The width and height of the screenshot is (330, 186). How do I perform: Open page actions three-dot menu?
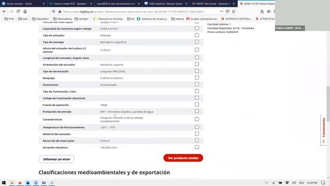pyautogui.click(x=221, y=11)
